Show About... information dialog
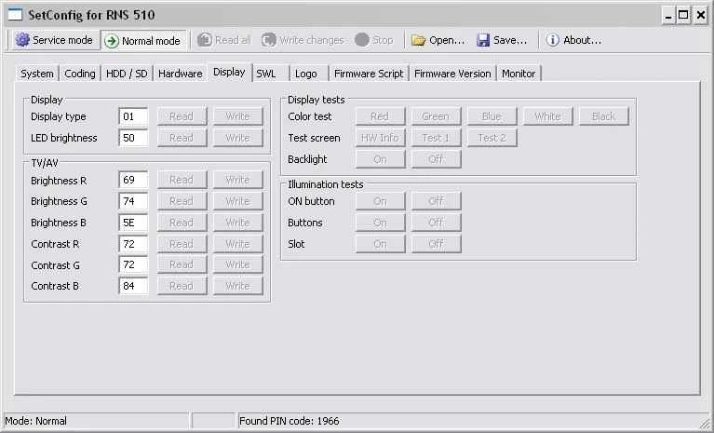The height and width of the screenshot is (433, 714). pos(573,40)
